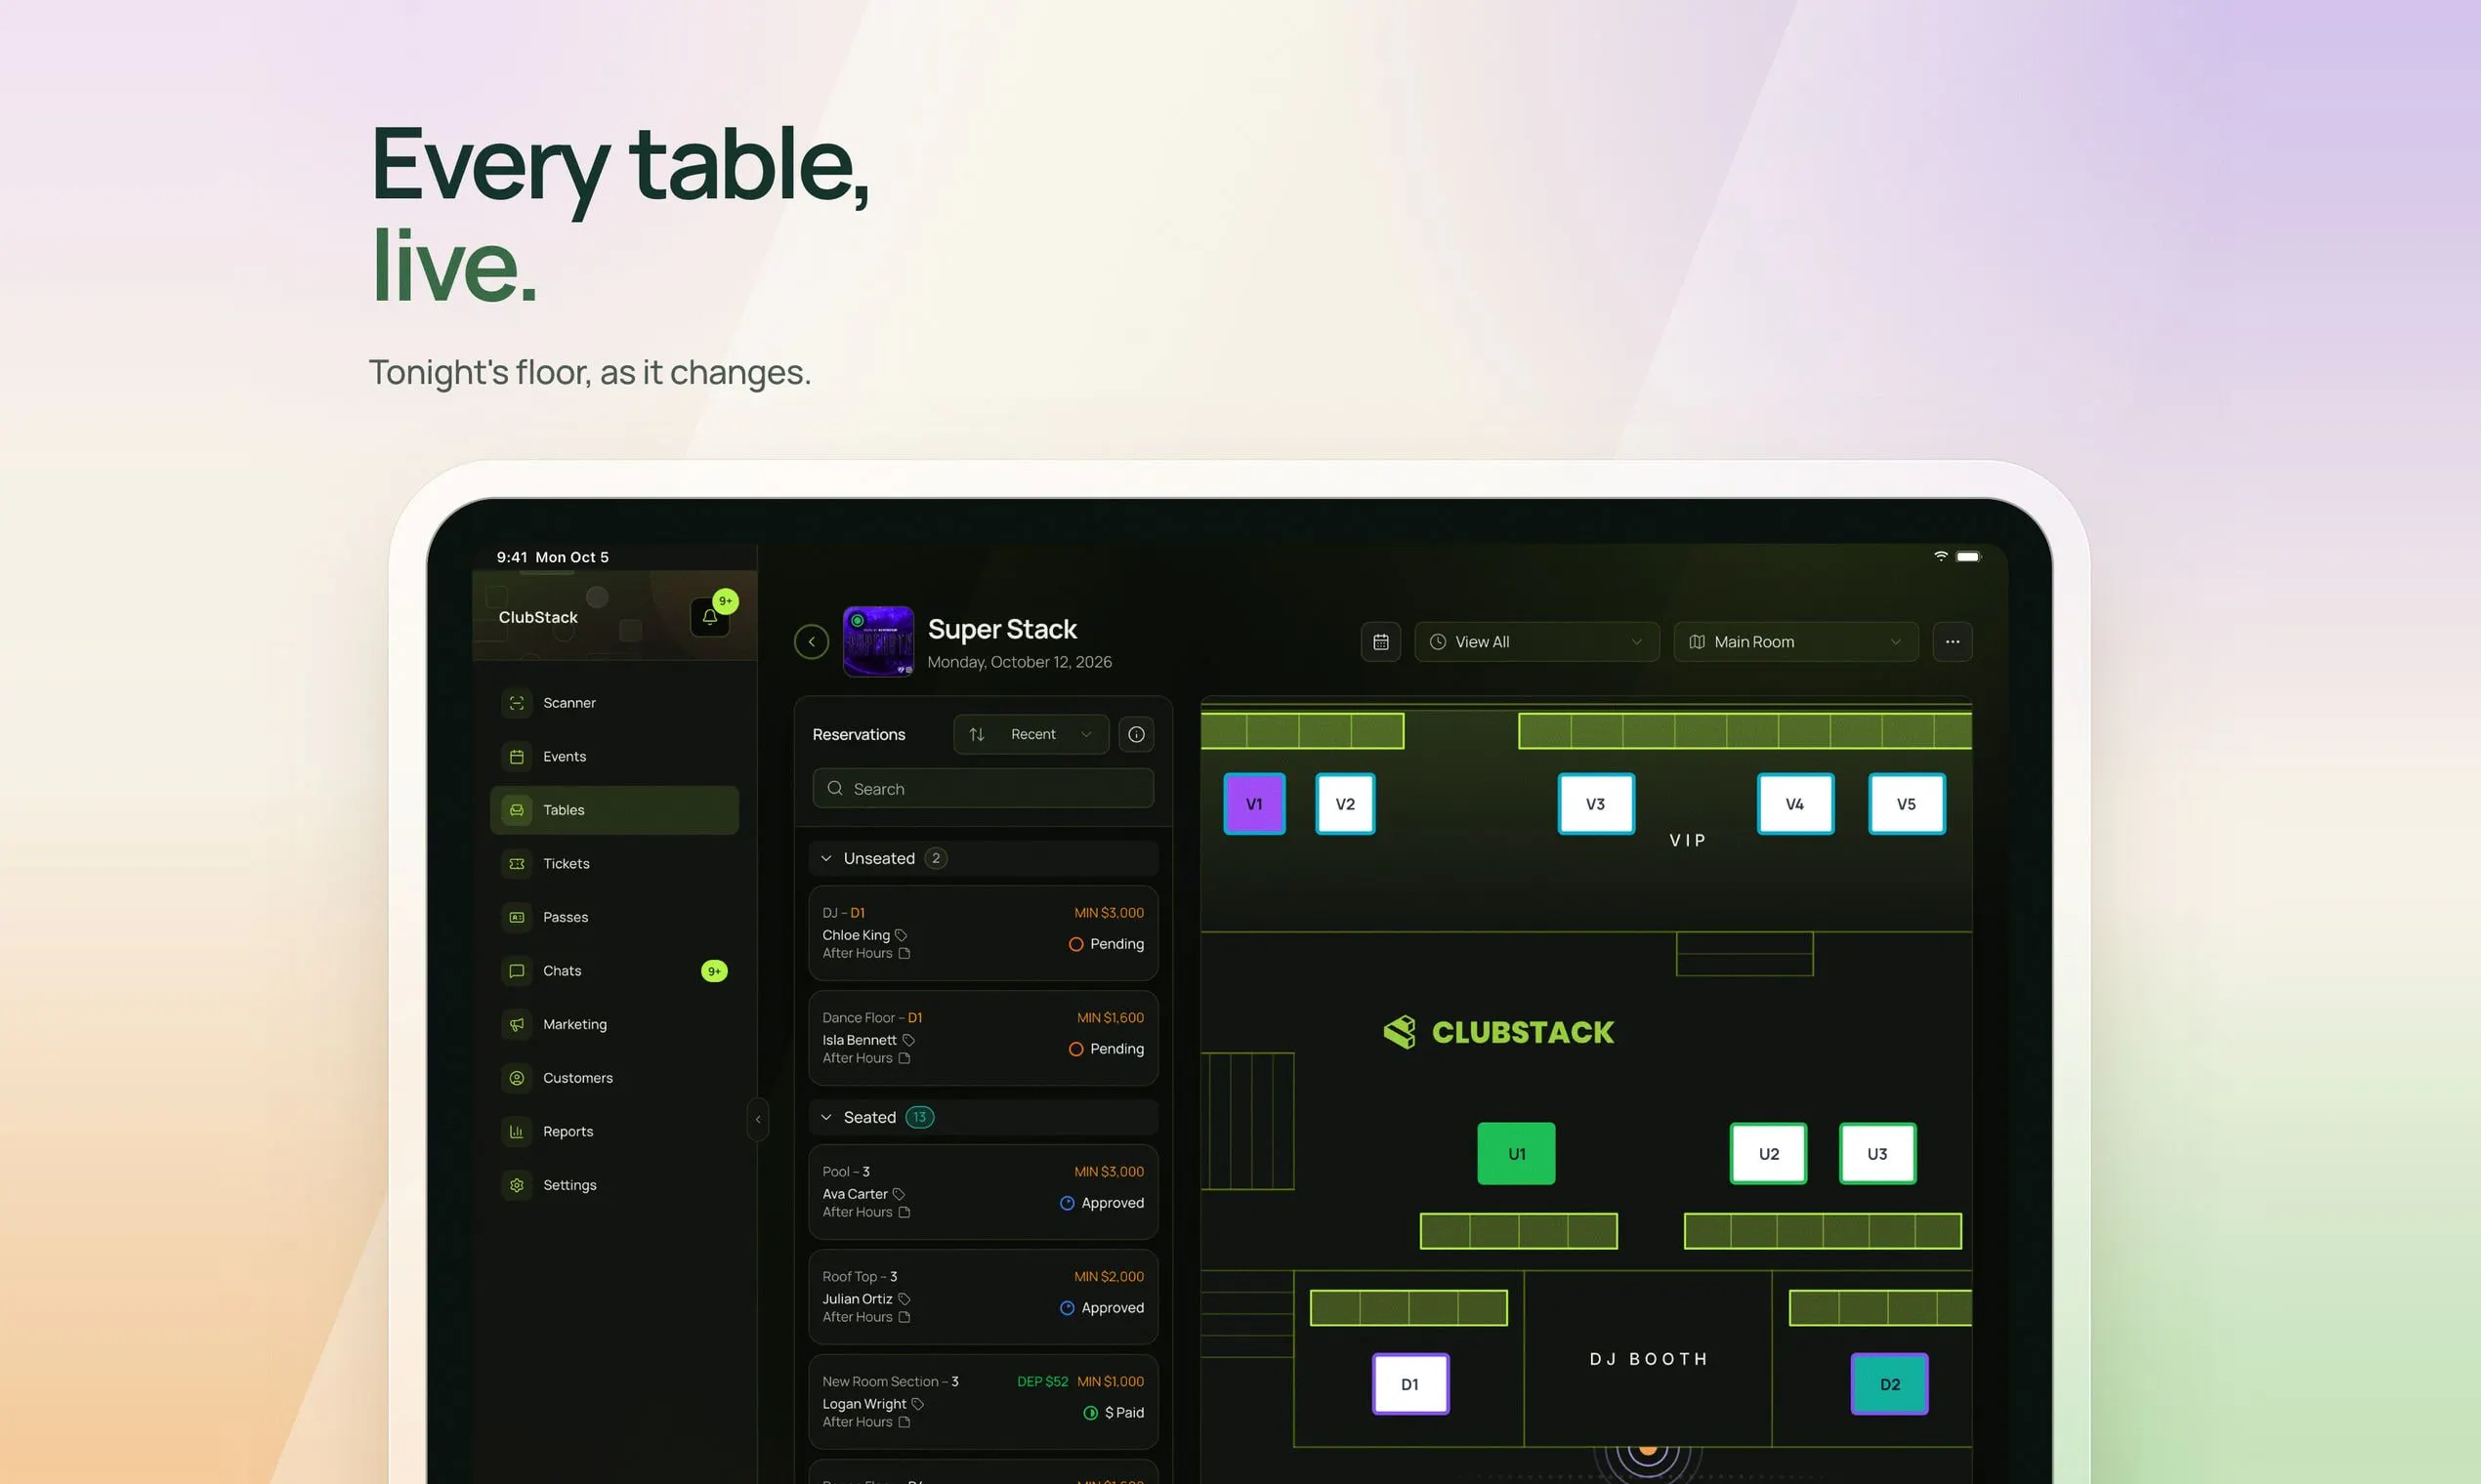
Task: Go back using the circled arrow button
Action: (x=812, y=641)
